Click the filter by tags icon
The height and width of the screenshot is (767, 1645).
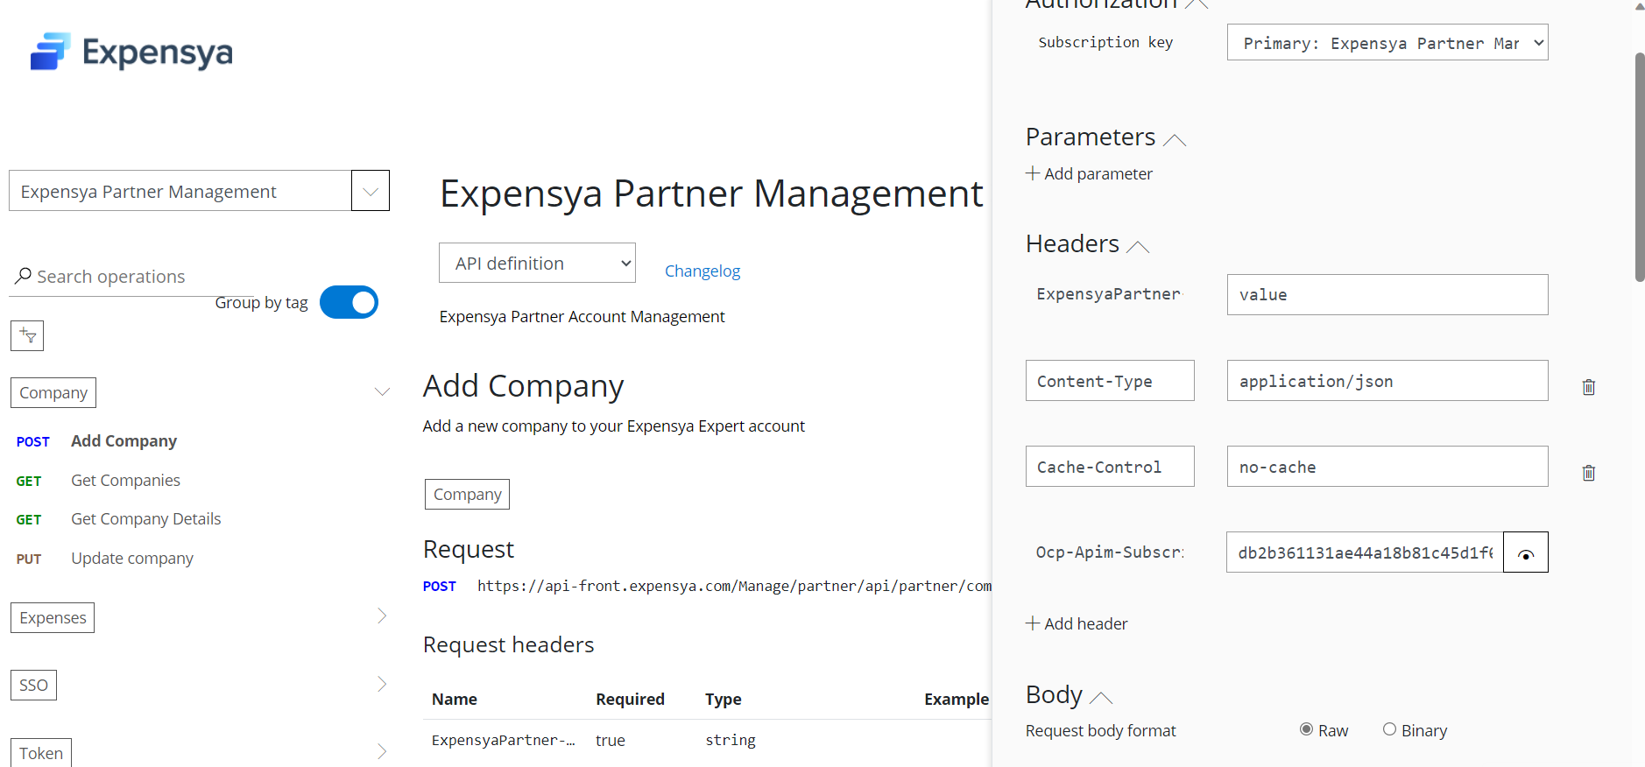click(x=27, y=335)
